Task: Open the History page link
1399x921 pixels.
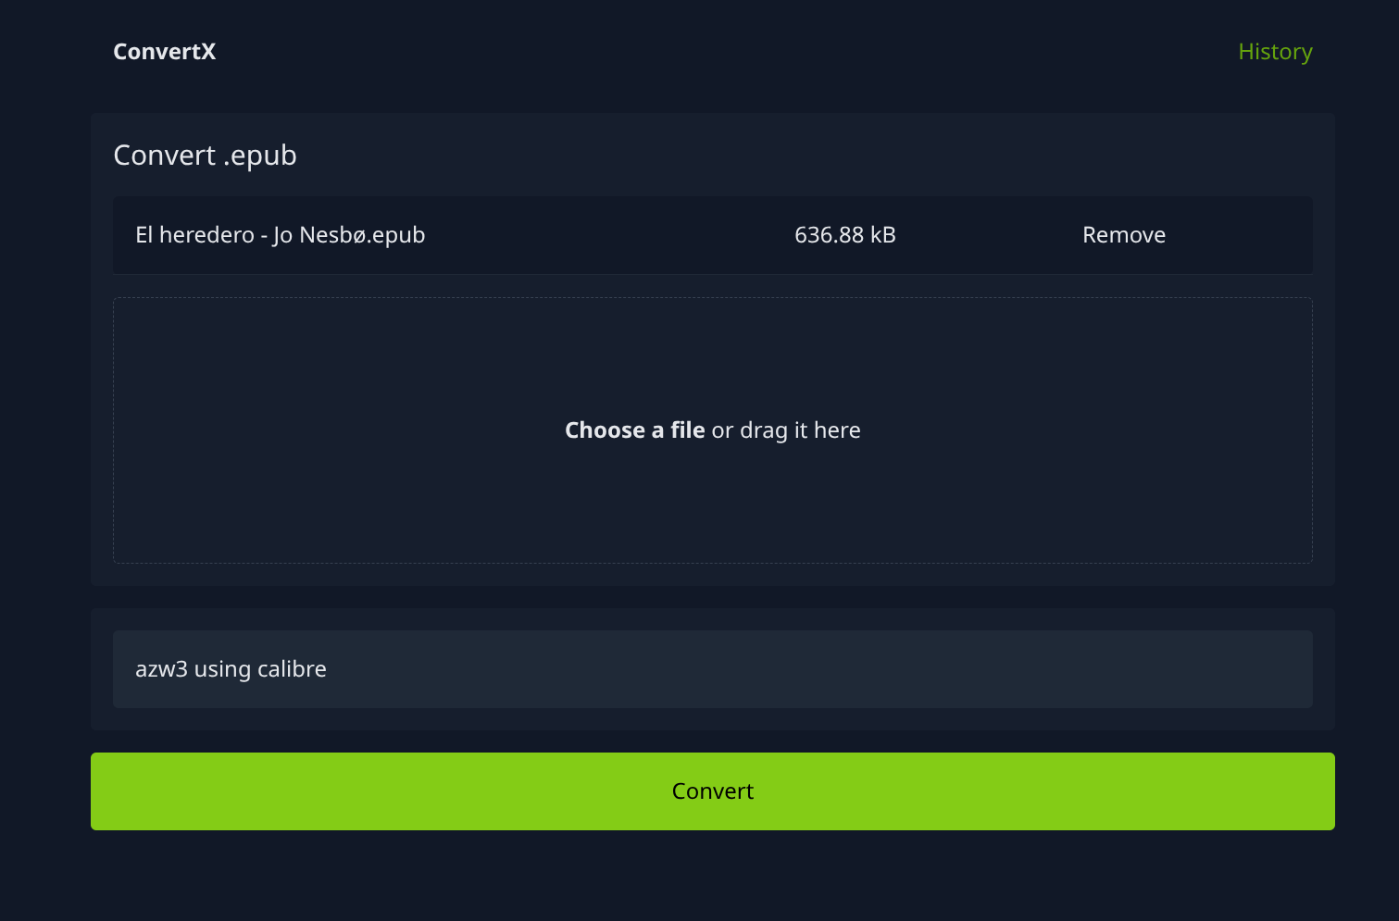Action: [1274, 52]
